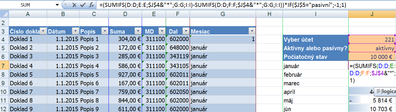Click Počiatočný stav value 10 000 €

(372, 57)
